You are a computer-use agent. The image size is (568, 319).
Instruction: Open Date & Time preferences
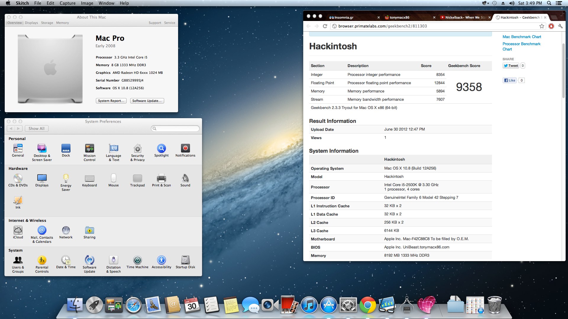pos(66,262)
